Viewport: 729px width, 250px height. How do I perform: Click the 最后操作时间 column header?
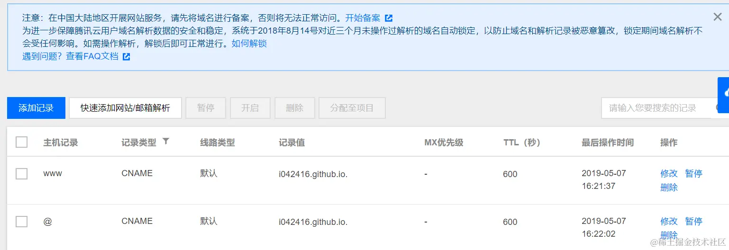tap(608, 143)
